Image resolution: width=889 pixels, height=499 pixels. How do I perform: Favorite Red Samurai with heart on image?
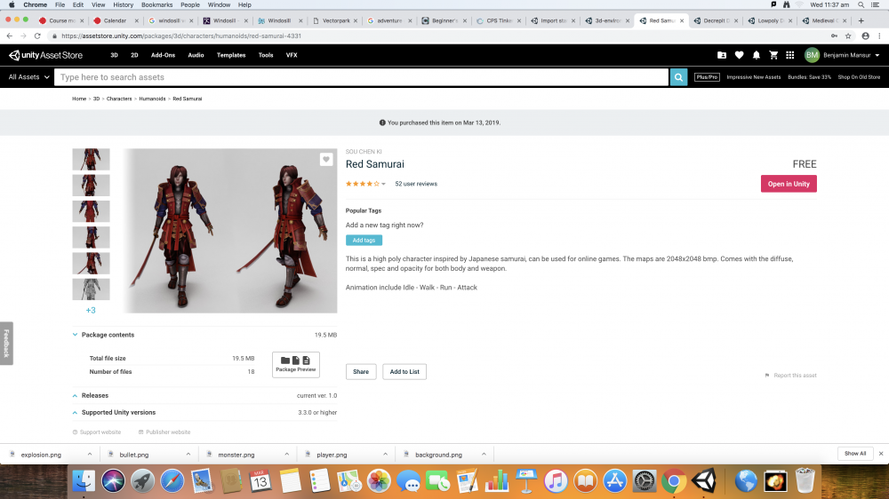(x=326, y=160)
